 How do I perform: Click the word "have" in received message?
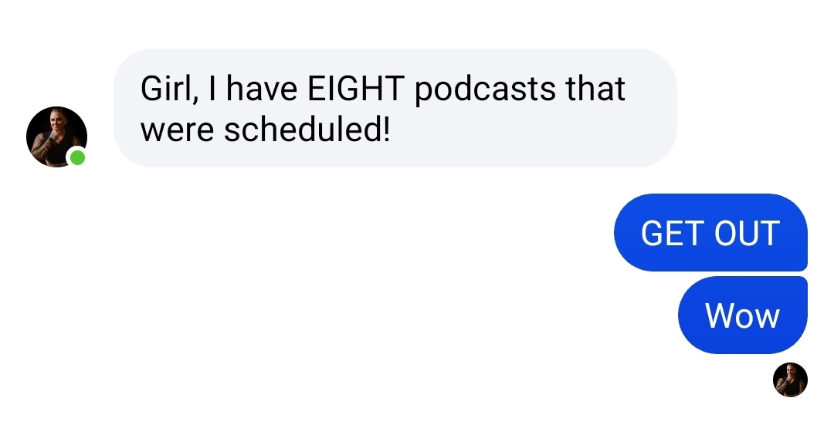click(x=261, y=88)
